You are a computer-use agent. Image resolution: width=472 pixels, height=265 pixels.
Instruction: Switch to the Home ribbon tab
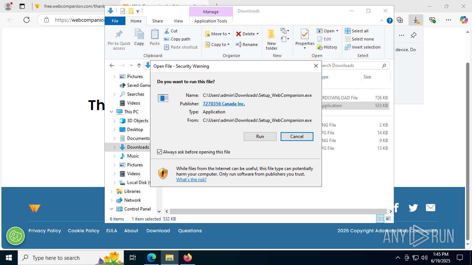136,21
